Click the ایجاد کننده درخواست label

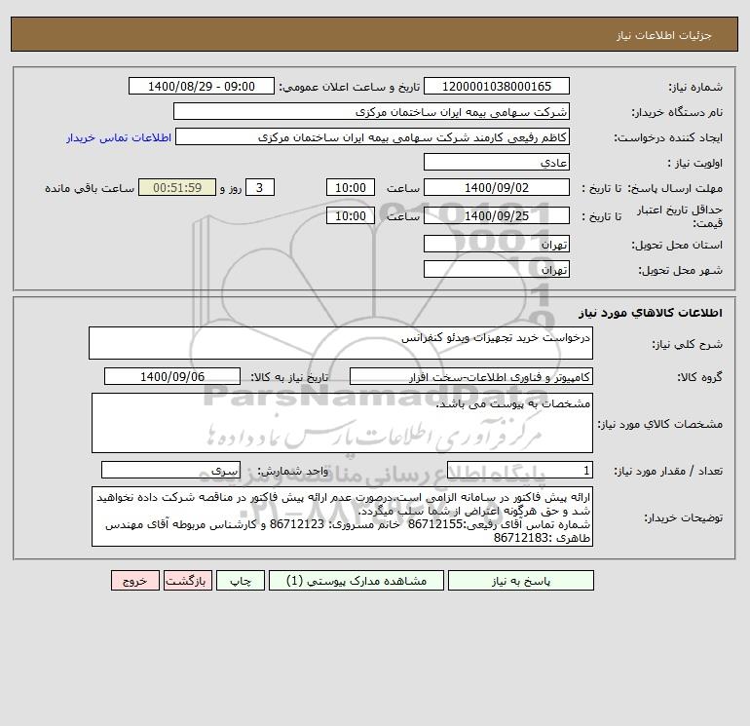click(668, 137)
